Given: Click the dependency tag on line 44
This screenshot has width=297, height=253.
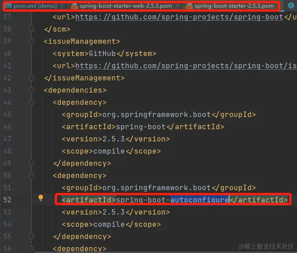Looking at the screenshot, I should click(80, 103).
